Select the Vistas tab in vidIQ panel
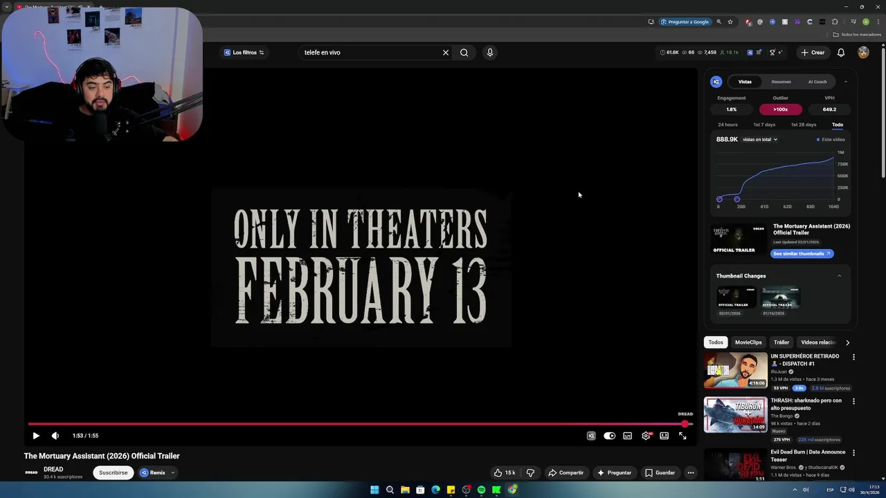 pos(745,82)
